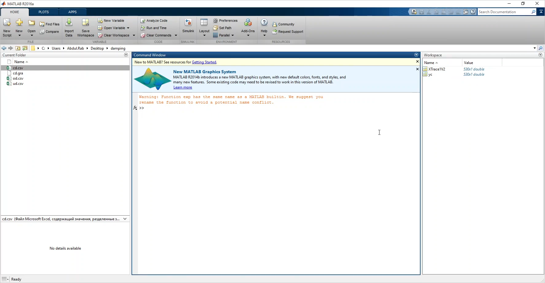Open address bar history dropdown
The width and height of the screenshot is (545, 283).
point(535,48)
